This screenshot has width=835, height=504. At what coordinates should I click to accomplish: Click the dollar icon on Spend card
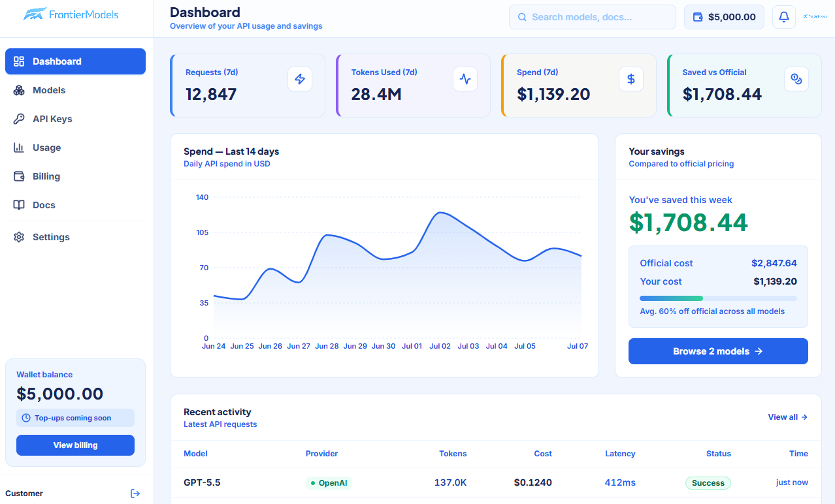click(631, 79)
